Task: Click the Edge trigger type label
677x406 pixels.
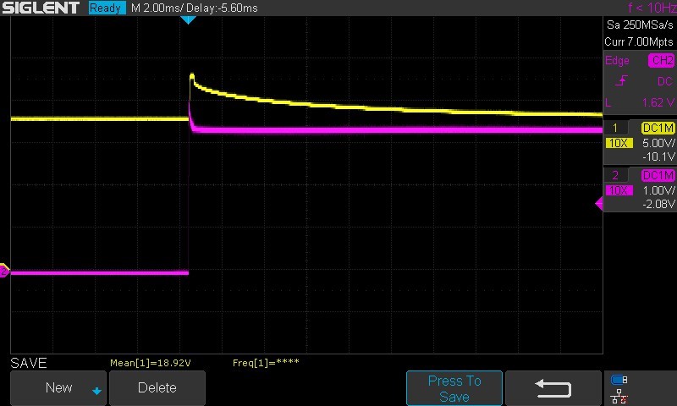Action: (617, 60)
